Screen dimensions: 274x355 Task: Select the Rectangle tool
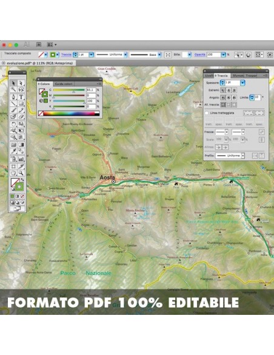pos(21,103)
